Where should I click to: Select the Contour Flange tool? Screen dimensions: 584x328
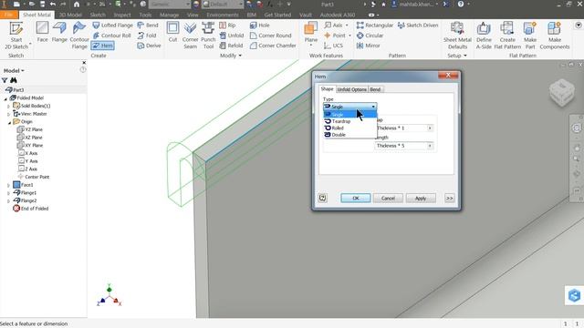79,36
